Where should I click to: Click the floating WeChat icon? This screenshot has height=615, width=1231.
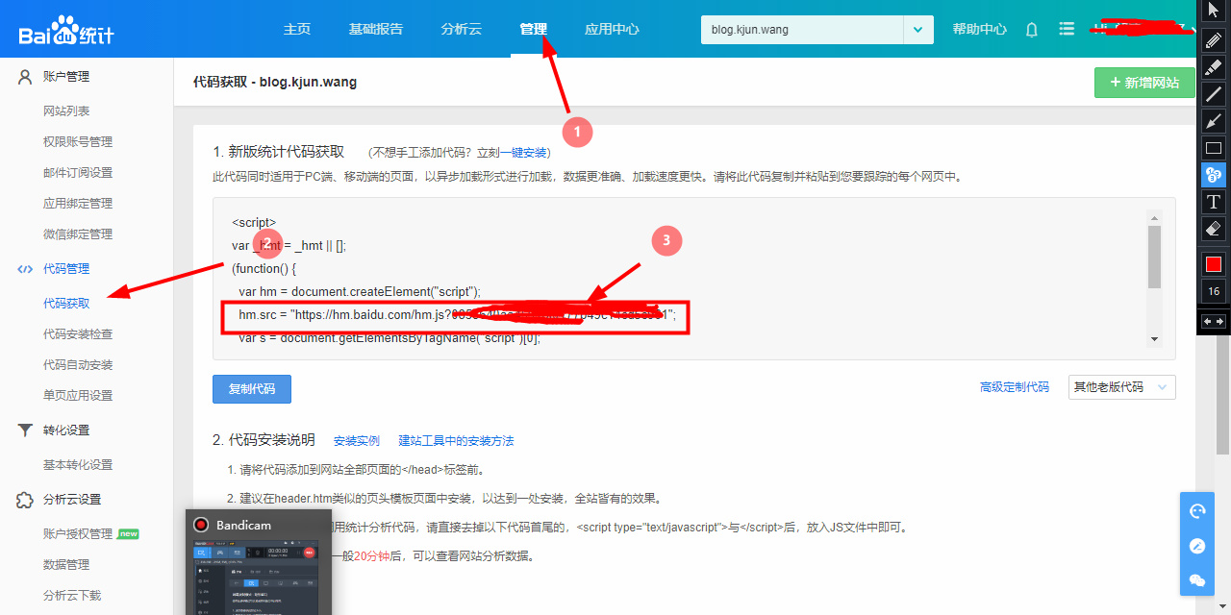coord(1197,580)
